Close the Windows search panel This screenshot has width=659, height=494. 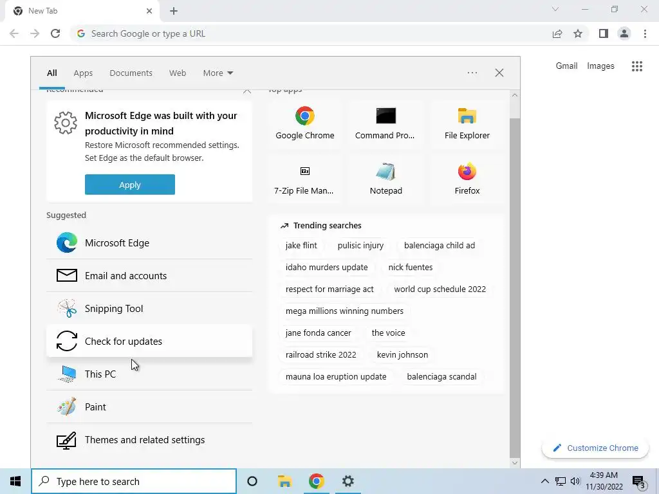[x=499, y=73]
